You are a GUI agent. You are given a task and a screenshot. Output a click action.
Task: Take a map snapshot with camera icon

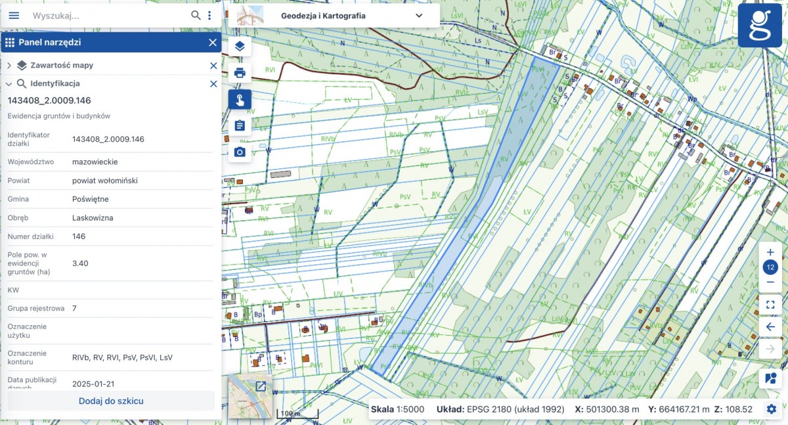tap(240, 152)
